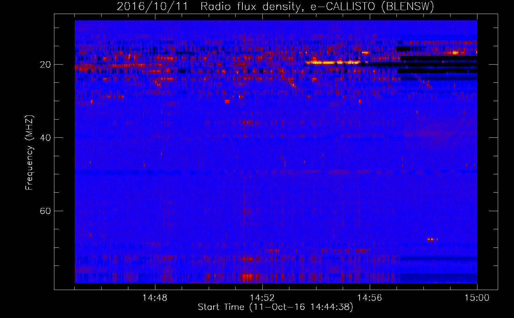The width and height of the screenshot is (514, 318).
Task: Click the 'e-CALLISTO (BLENSW)' title text
Action: pyautogui.click(x=372, y=7)
